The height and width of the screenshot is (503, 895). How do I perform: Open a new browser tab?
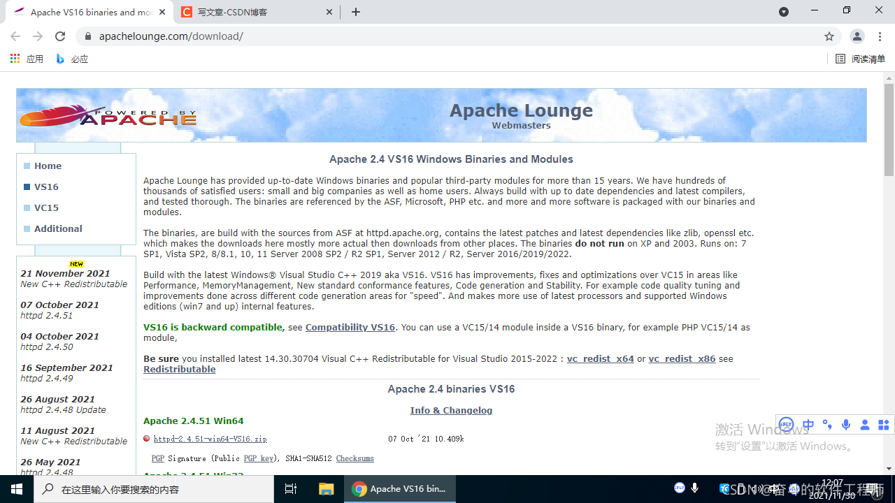356,12
